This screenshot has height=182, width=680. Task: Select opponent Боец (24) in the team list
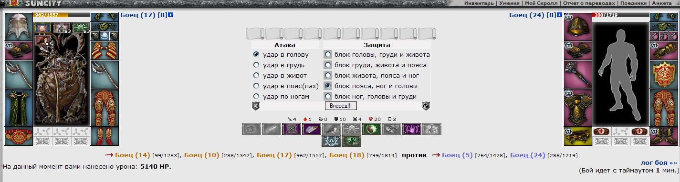pyautogui.click(x=528, y=155)
